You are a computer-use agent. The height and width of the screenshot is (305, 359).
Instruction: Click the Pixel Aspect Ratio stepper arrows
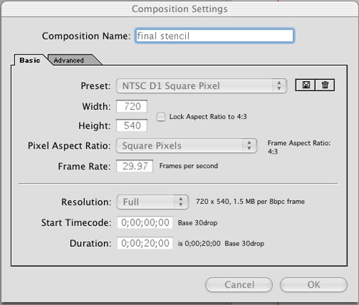(x=249, y=146)
